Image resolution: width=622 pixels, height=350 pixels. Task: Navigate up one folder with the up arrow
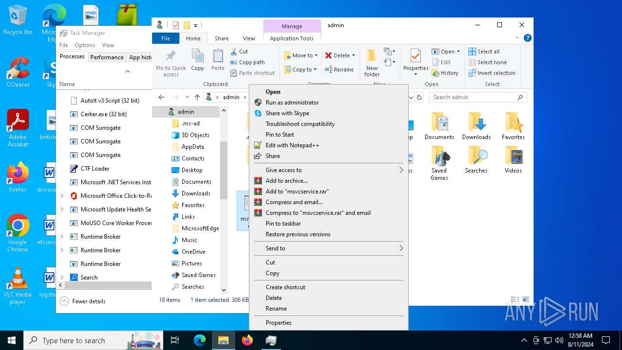pos(197,97)
